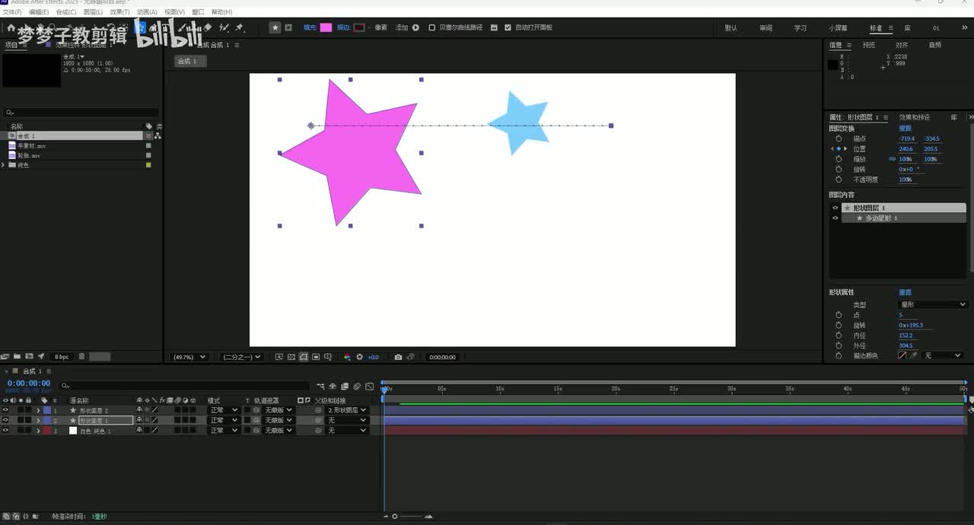
Task: Click the stopwatch for 不透明度 property
Action: tap(839, 180)
